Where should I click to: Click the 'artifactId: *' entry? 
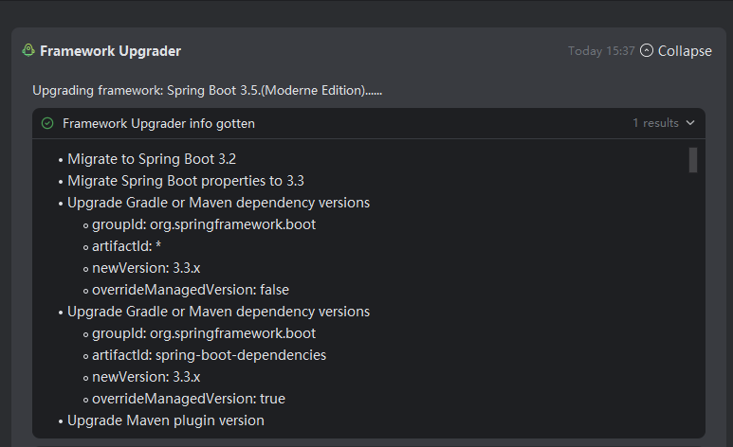[x=134, y=246]
